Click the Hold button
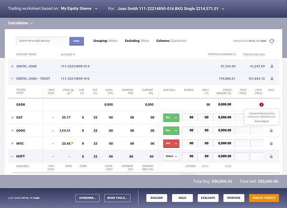This screenshot has width=287, height=208. (x=182, y=198)
